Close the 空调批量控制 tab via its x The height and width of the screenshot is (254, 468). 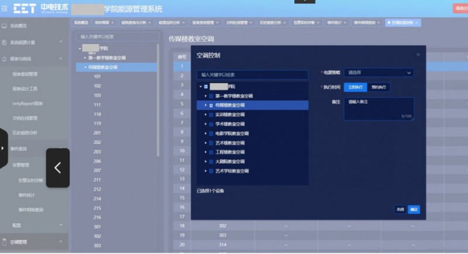[x=417, y=23]
